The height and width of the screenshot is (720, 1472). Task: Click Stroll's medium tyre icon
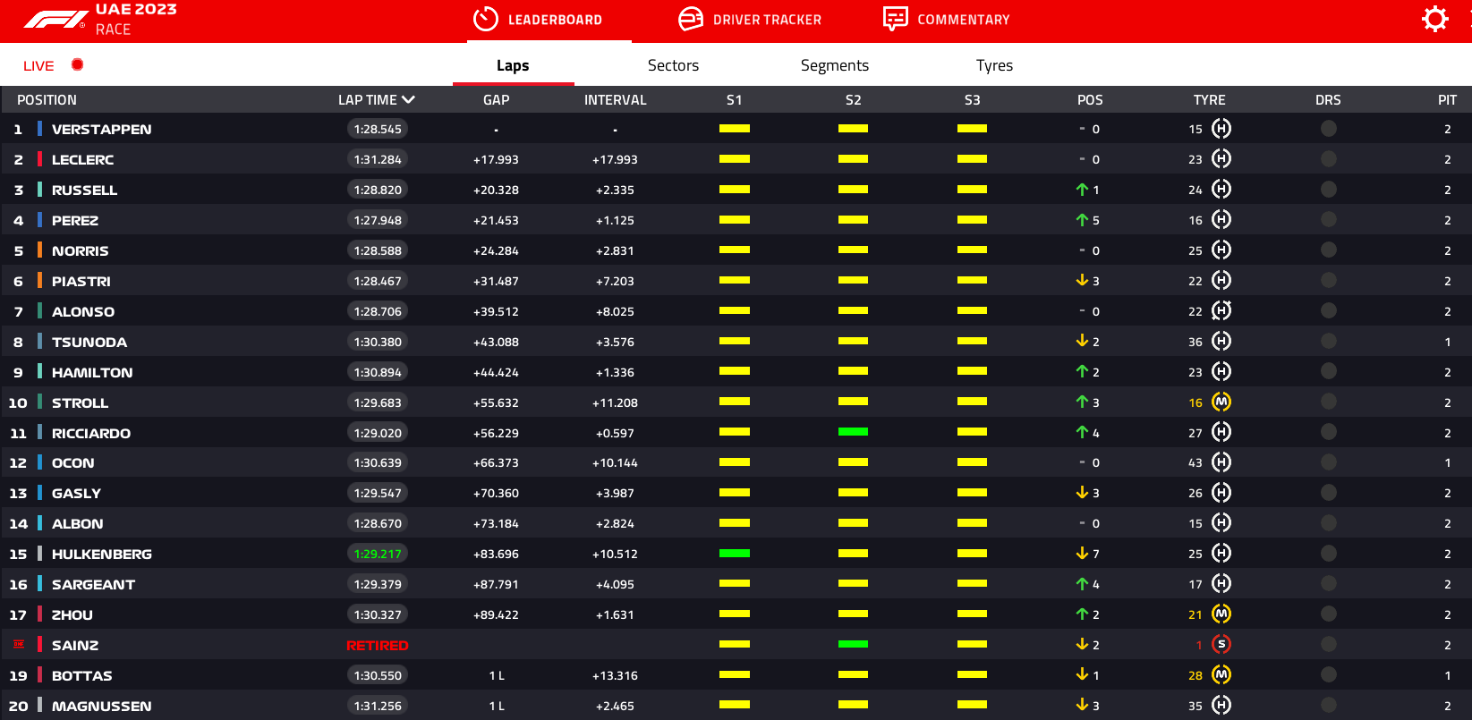[1221, 402]
